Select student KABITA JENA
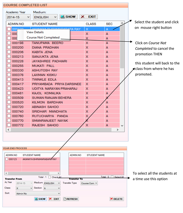The image size is (183, 213). (x=42, y=52)
